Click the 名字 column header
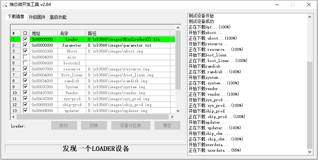 (72, 33)
